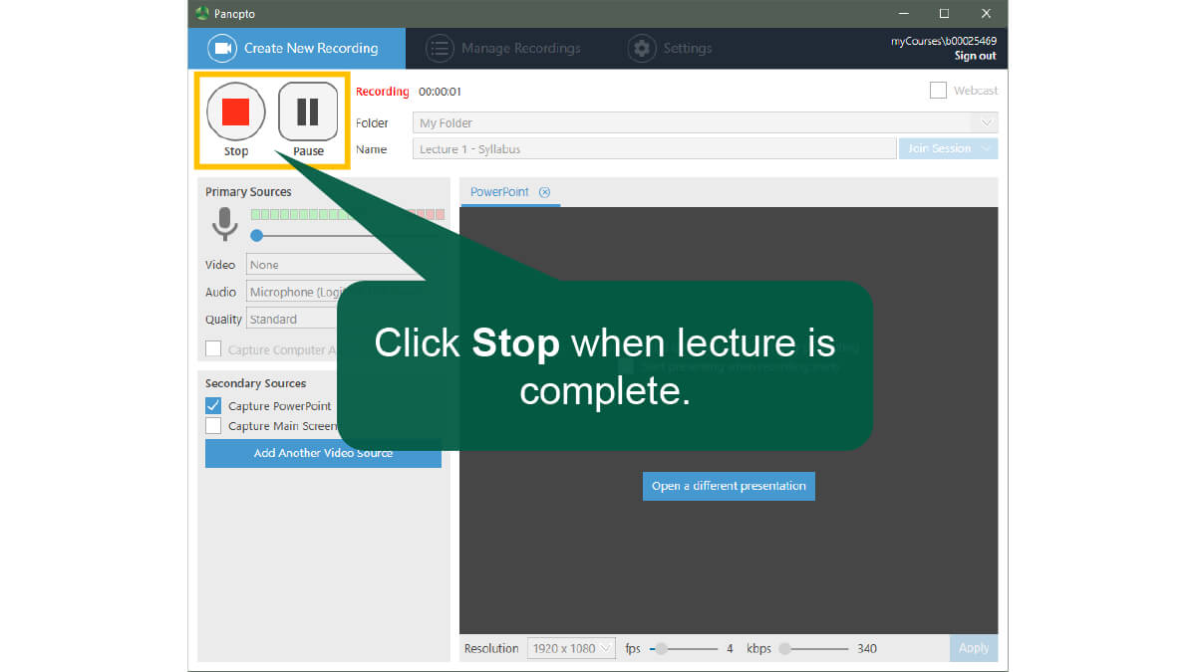Click the Panopto logo in title bar
Image resolution: width=1196 pixels, height=672 pixels.
click(x=203, y=14)
